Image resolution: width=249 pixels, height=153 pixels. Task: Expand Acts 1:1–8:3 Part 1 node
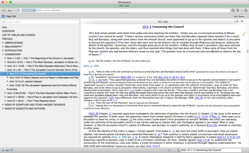[5, 58]
